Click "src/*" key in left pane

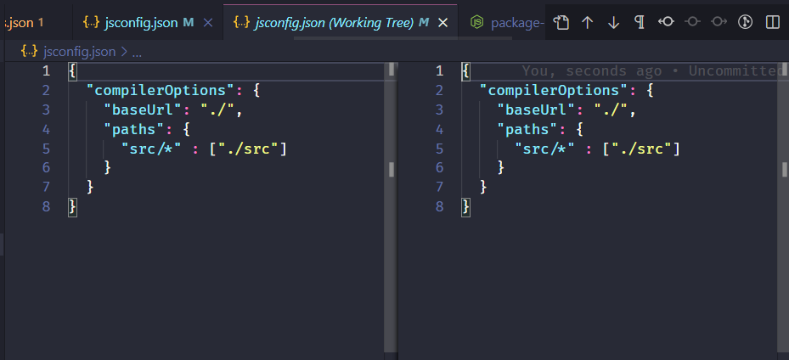pyautogui.click(x=153, y=149)
